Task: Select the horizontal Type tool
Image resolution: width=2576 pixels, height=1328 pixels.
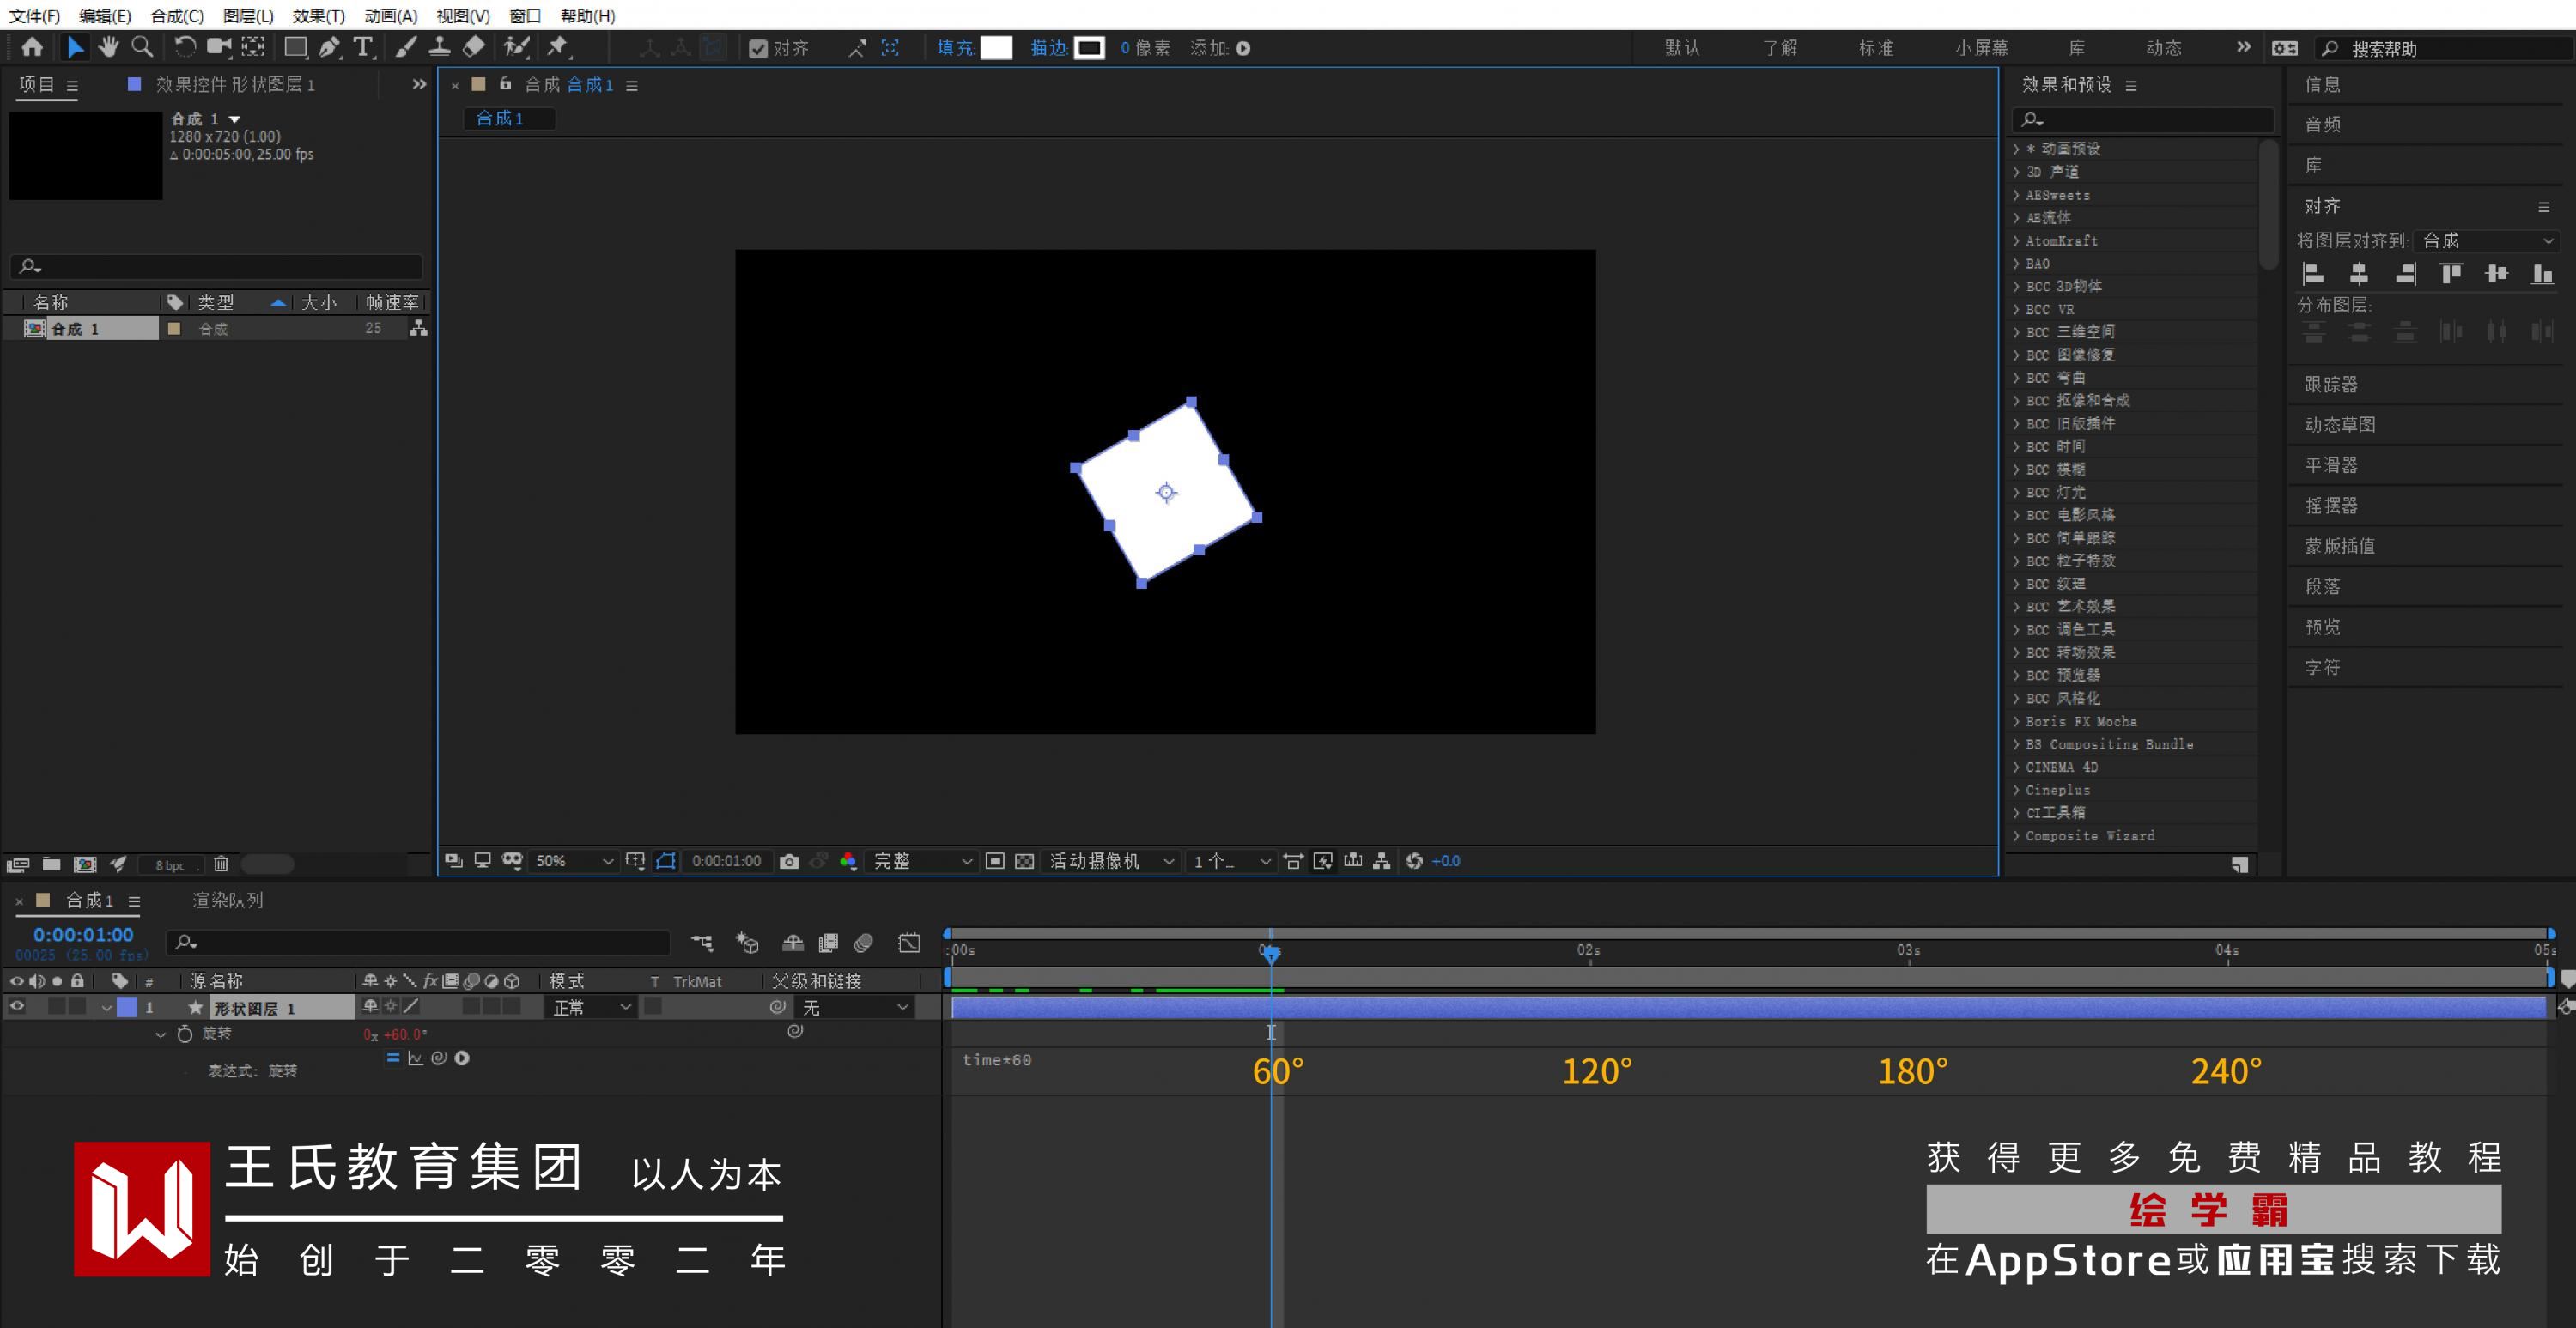Action: pyautogui.click(x=363, y=47)
